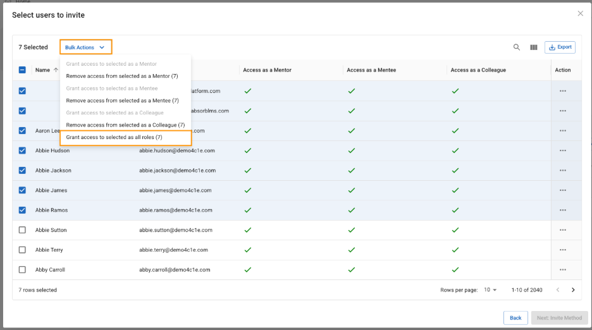Open action menu for Abby Carroll row
Viewport: 592px width, 330px height.
[x=562, y=270]
